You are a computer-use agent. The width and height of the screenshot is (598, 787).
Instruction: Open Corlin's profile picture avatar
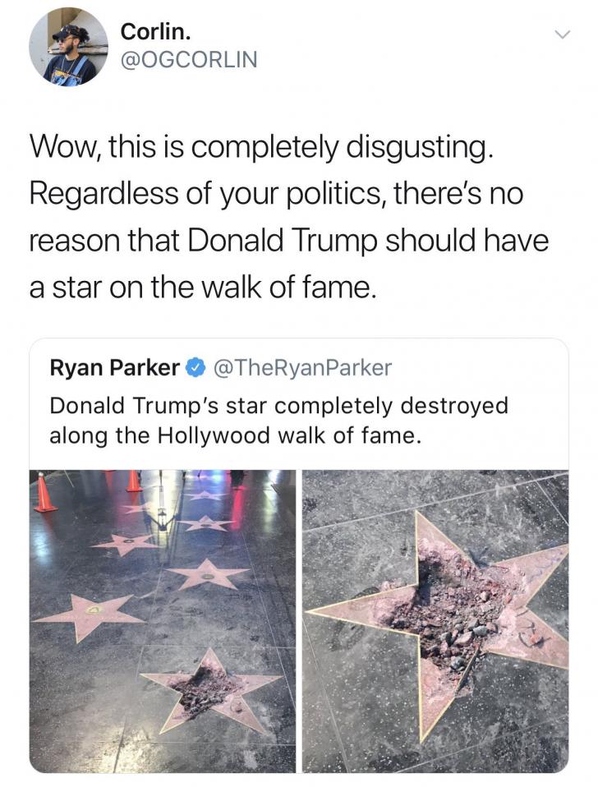coord(68,47)
